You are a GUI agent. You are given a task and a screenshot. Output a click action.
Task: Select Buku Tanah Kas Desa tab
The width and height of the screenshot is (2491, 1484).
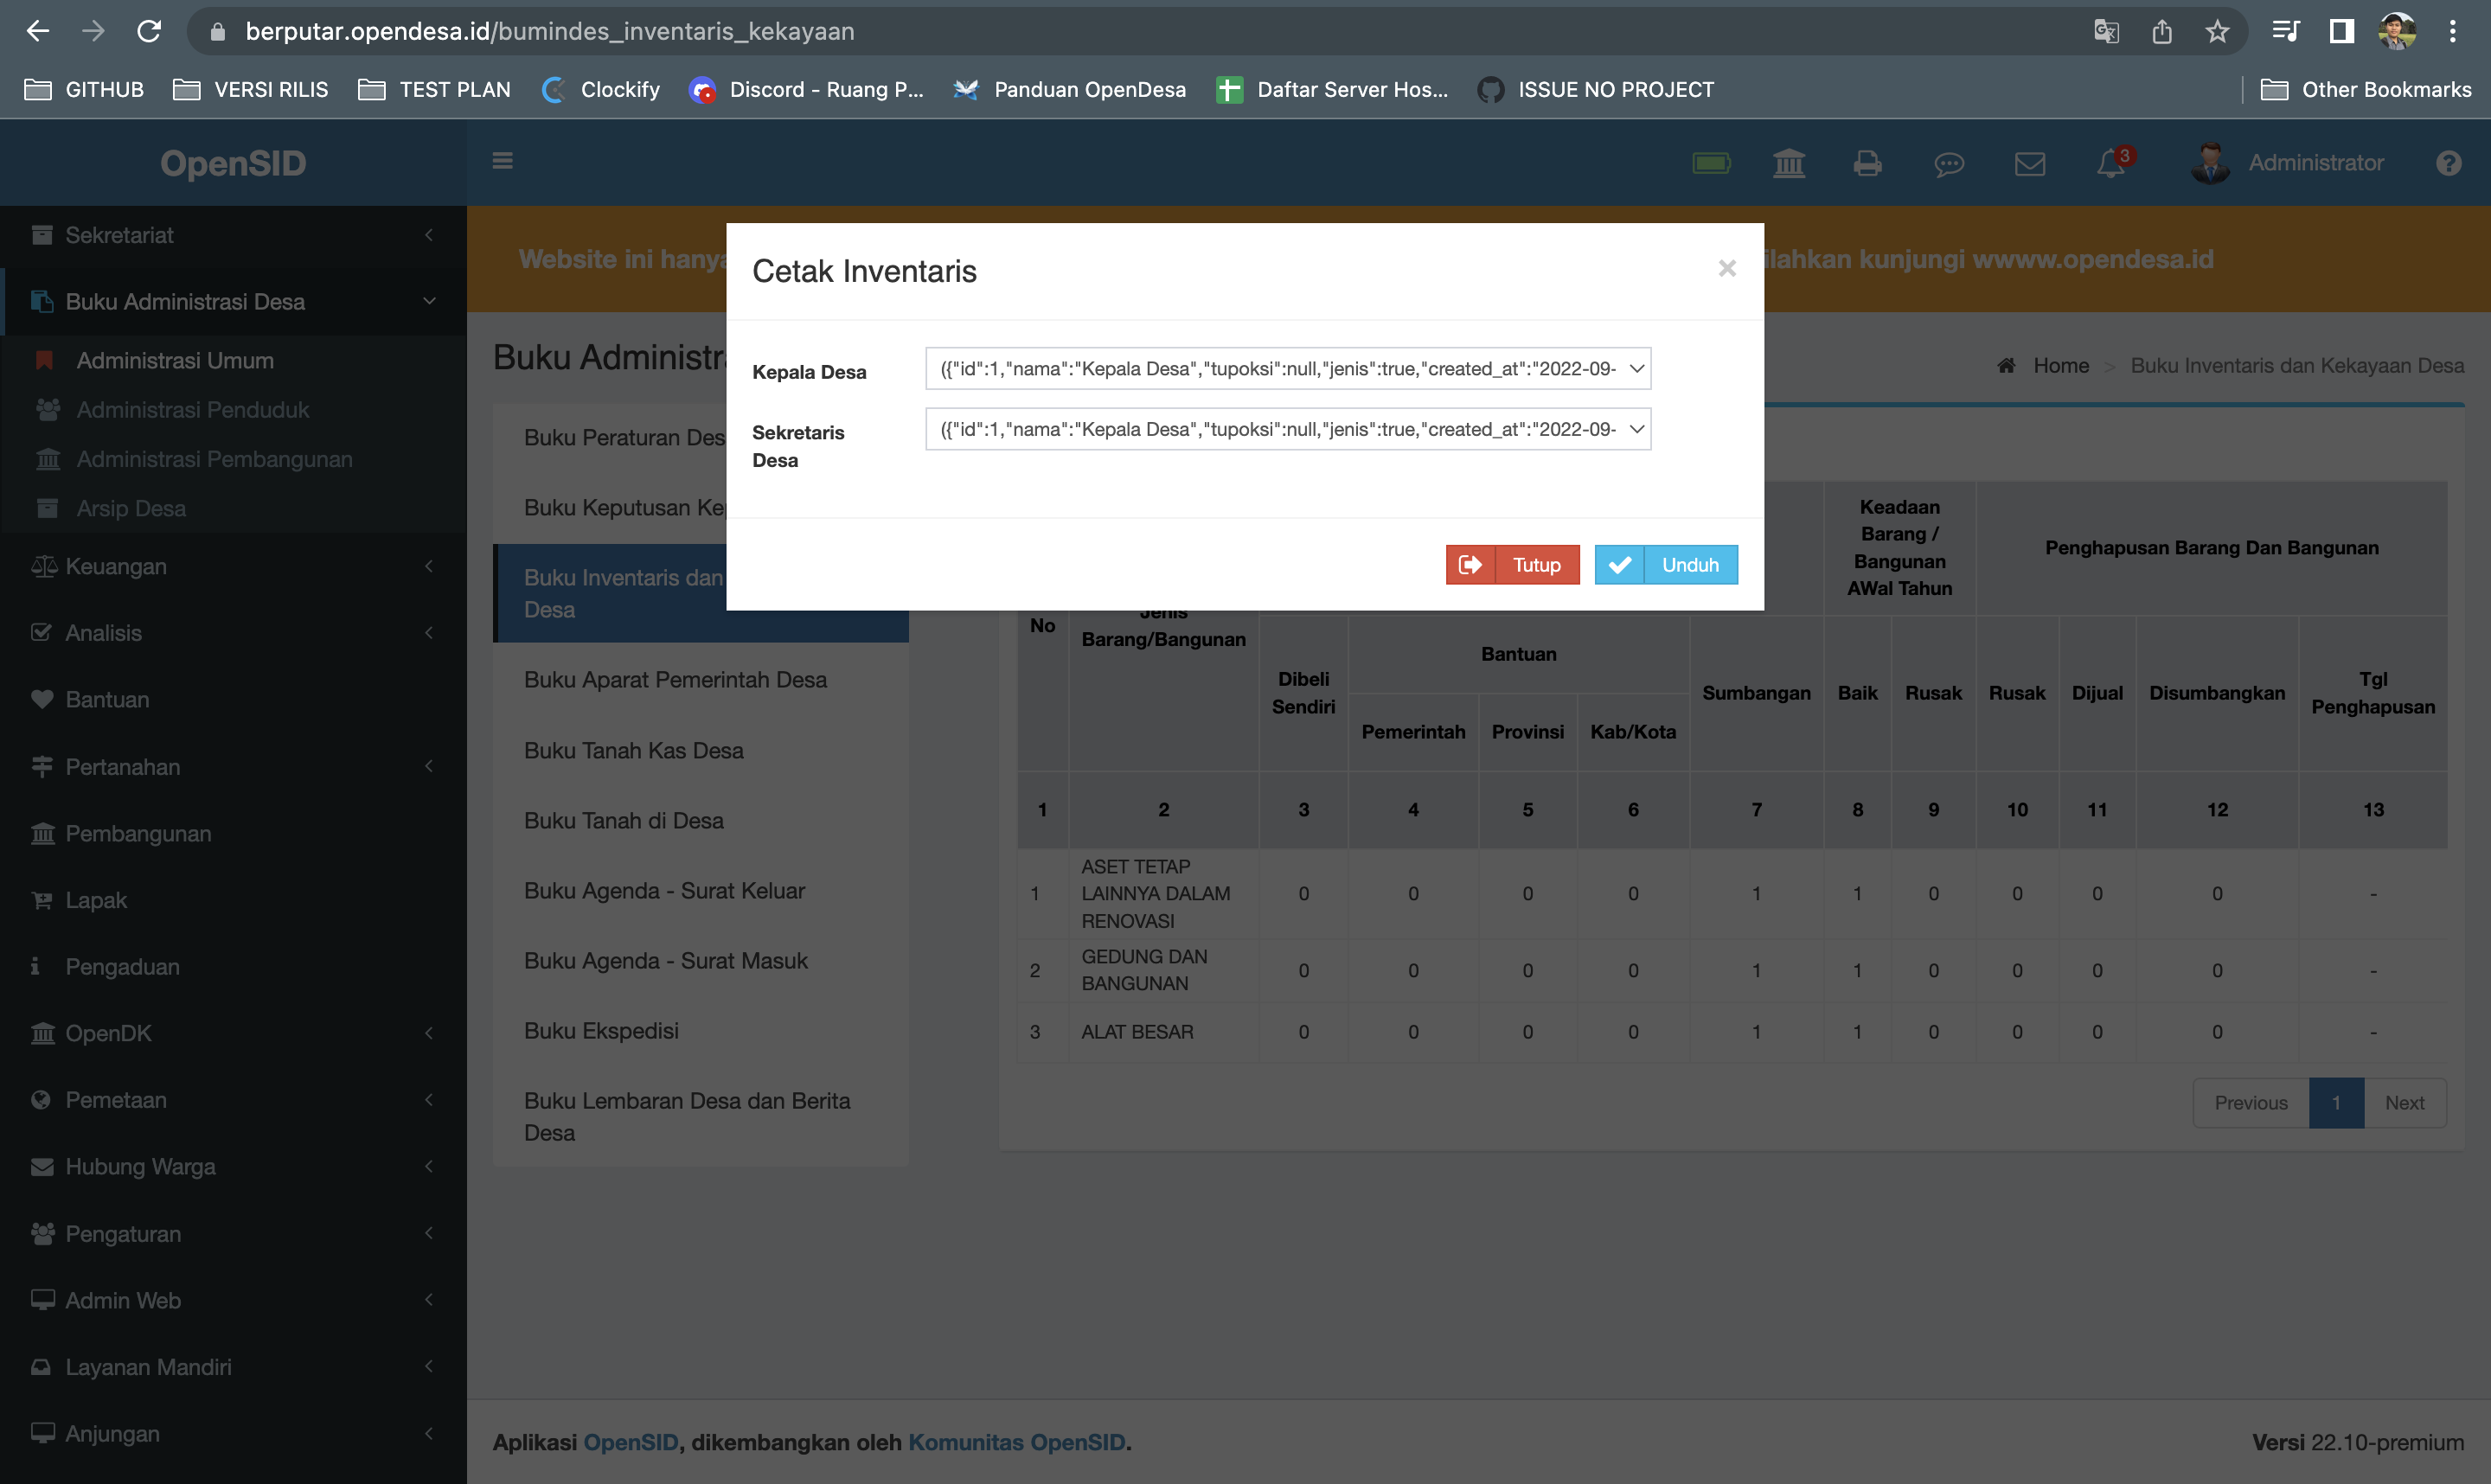700,750
